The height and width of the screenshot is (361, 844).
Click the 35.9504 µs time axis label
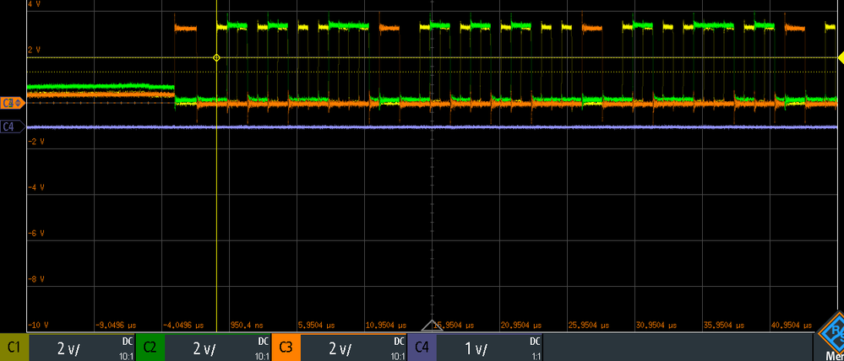pos(723,326)
